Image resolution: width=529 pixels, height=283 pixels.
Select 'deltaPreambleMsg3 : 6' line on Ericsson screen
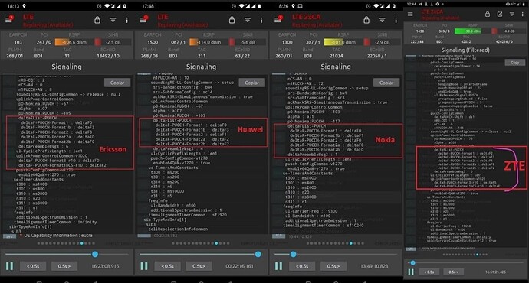43,146
